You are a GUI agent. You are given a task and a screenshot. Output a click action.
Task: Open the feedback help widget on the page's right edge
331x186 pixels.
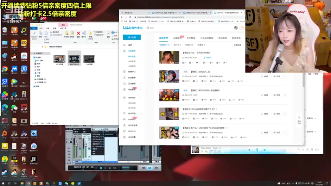pyautogui.click(x=299, y=120)
